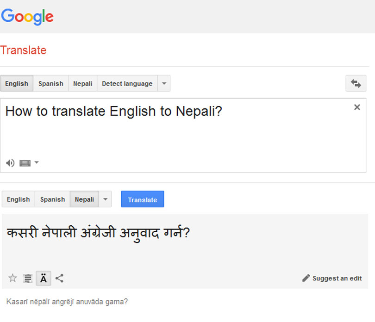
Task: Toggle romanization display button
Action: point(44,278)
